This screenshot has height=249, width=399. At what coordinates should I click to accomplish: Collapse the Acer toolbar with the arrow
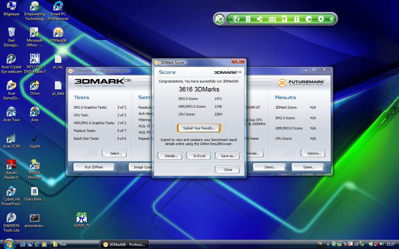[332, 19]
